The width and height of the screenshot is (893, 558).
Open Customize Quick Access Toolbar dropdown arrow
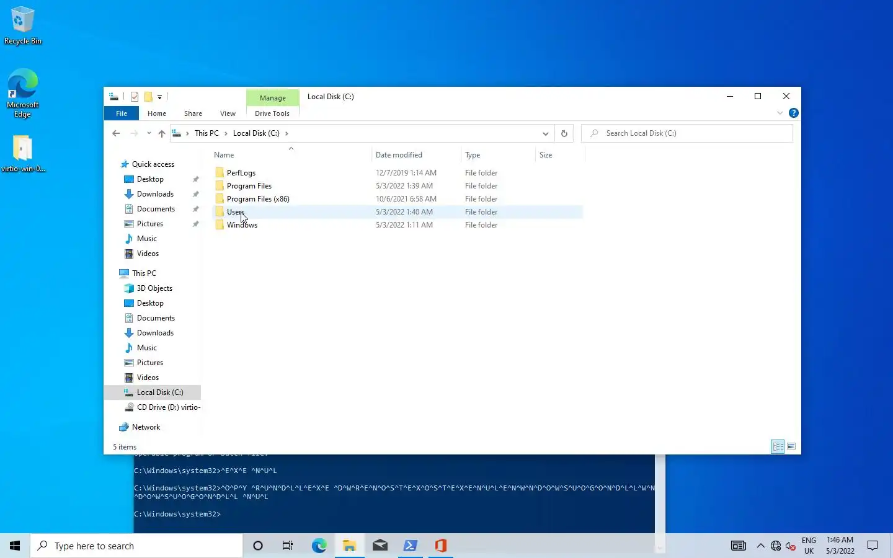(x=159, y=97)
